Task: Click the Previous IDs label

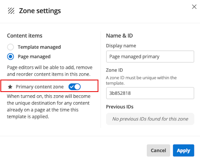Action: click(120, 107)
